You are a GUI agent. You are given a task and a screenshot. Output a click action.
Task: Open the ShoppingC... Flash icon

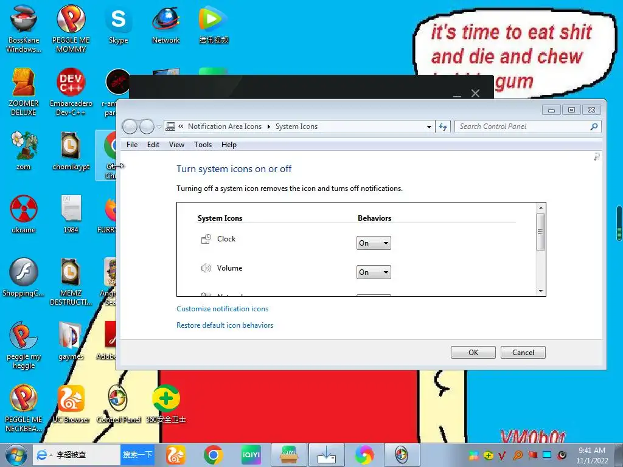pos(24,277)
